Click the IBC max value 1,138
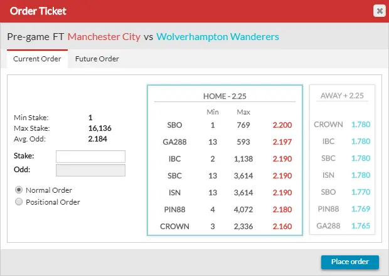 pos(243,159)
